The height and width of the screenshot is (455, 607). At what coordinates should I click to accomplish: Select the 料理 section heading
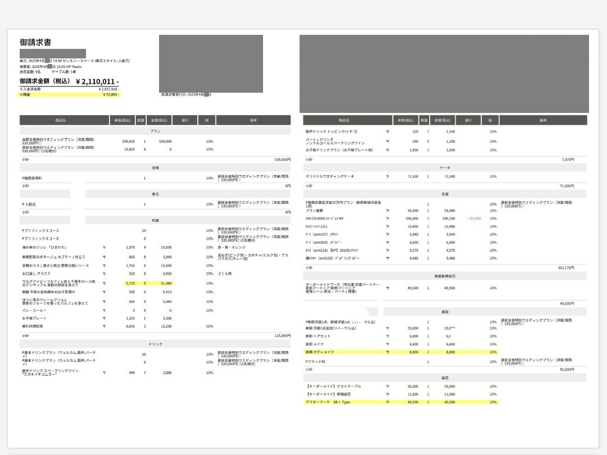tap(155, 221)
